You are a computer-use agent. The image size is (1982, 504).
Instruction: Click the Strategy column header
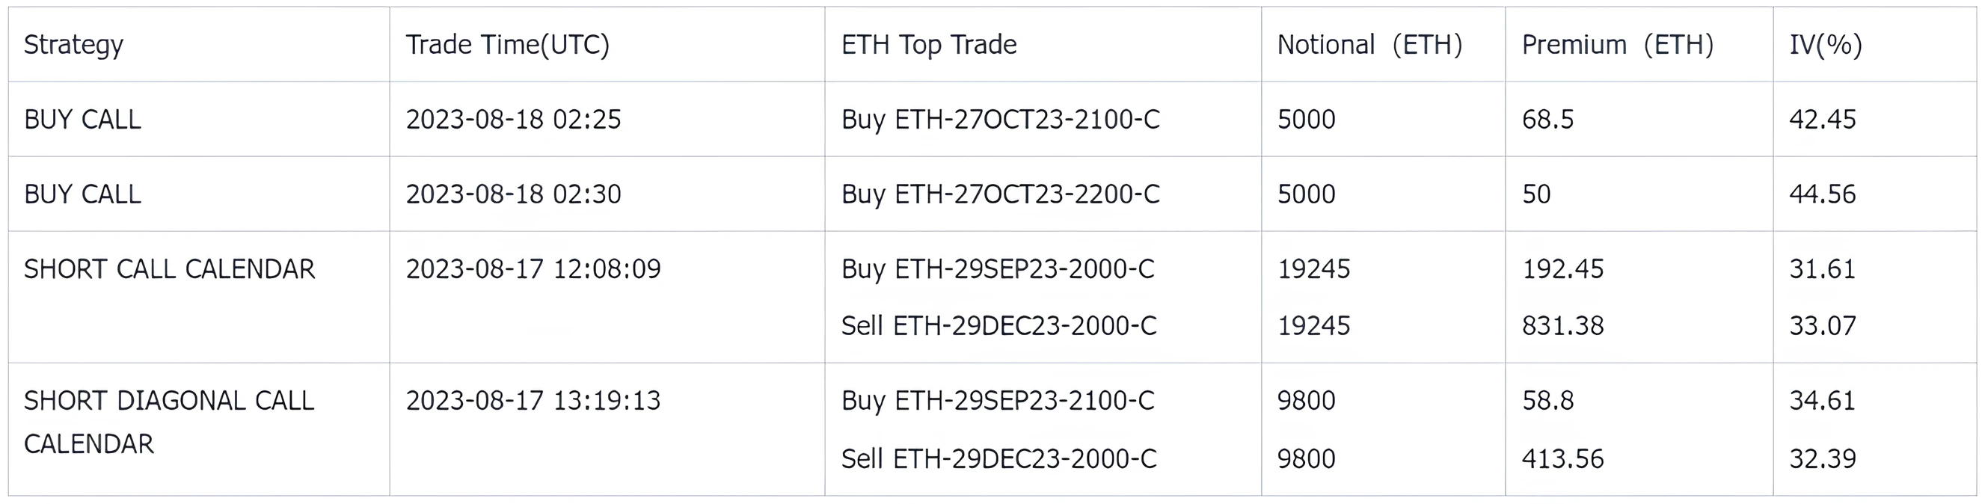tap(74, 45)
